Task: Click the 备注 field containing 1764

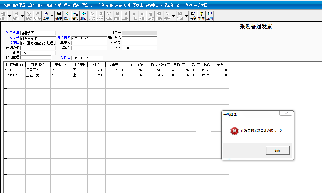Action: [x=38, y=53]
